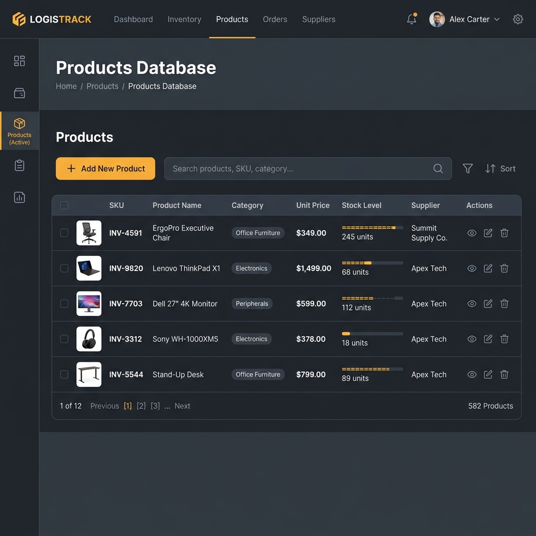Delete the Dell 27" 4K Monitor row
The height and width of the screenshot is (536, 536).
coord(504,304)
